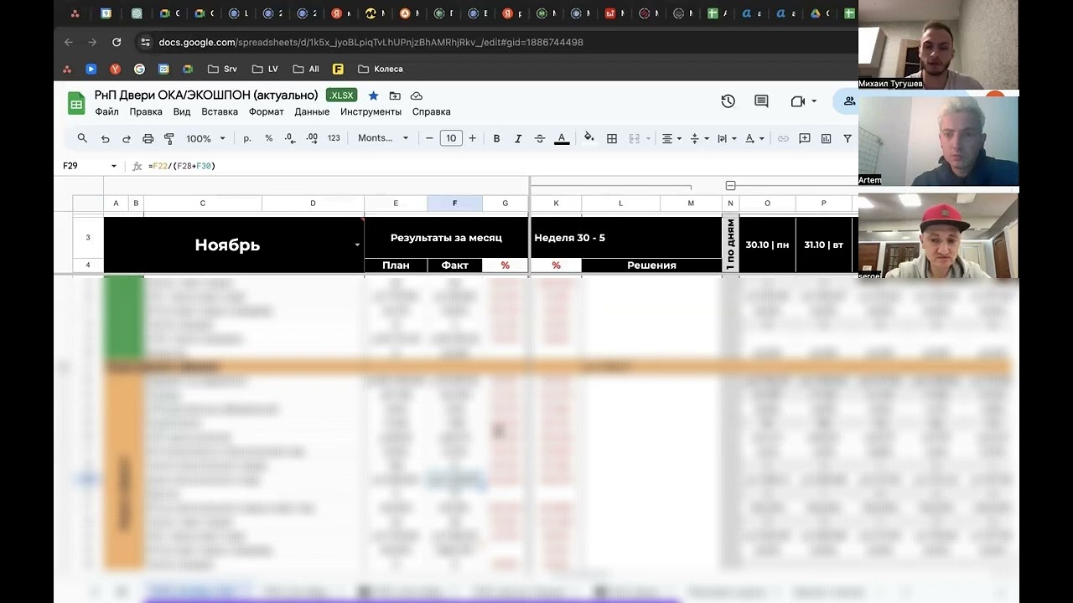Go back in browser
Screen dimensions: 1073x603
[x=69, y=42]
